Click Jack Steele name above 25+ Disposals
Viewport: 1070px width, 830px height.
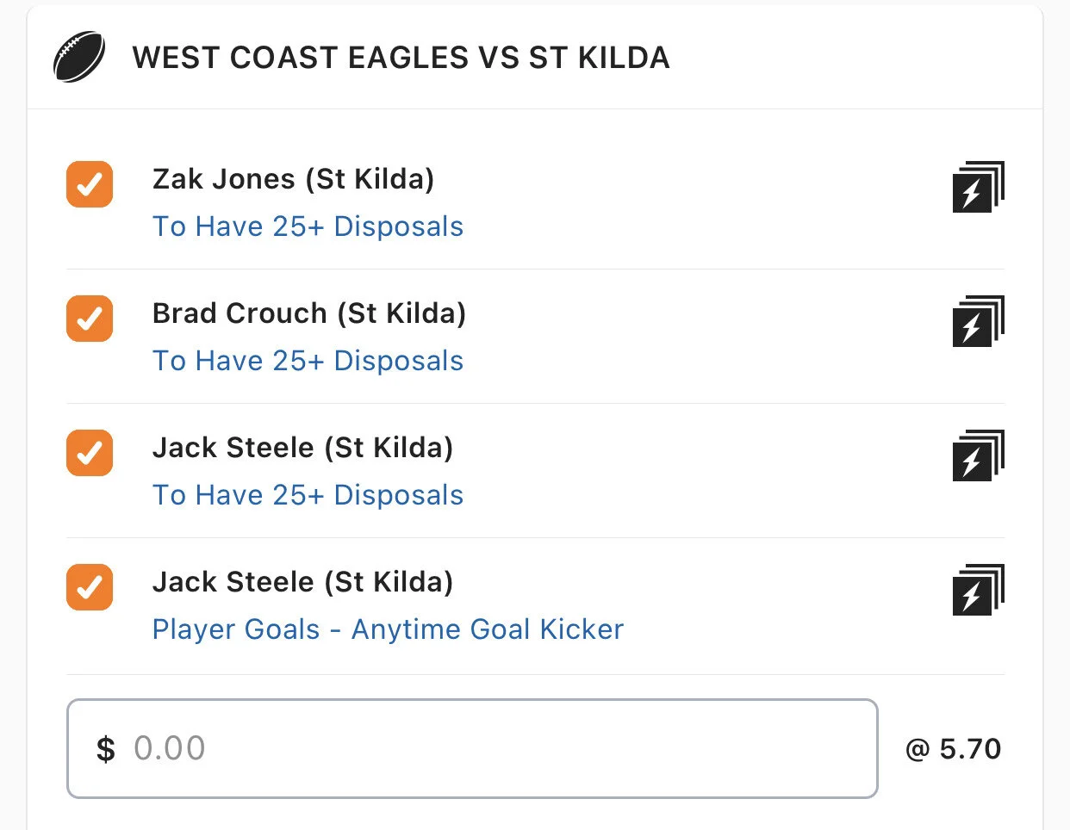[x=302, y=448]
